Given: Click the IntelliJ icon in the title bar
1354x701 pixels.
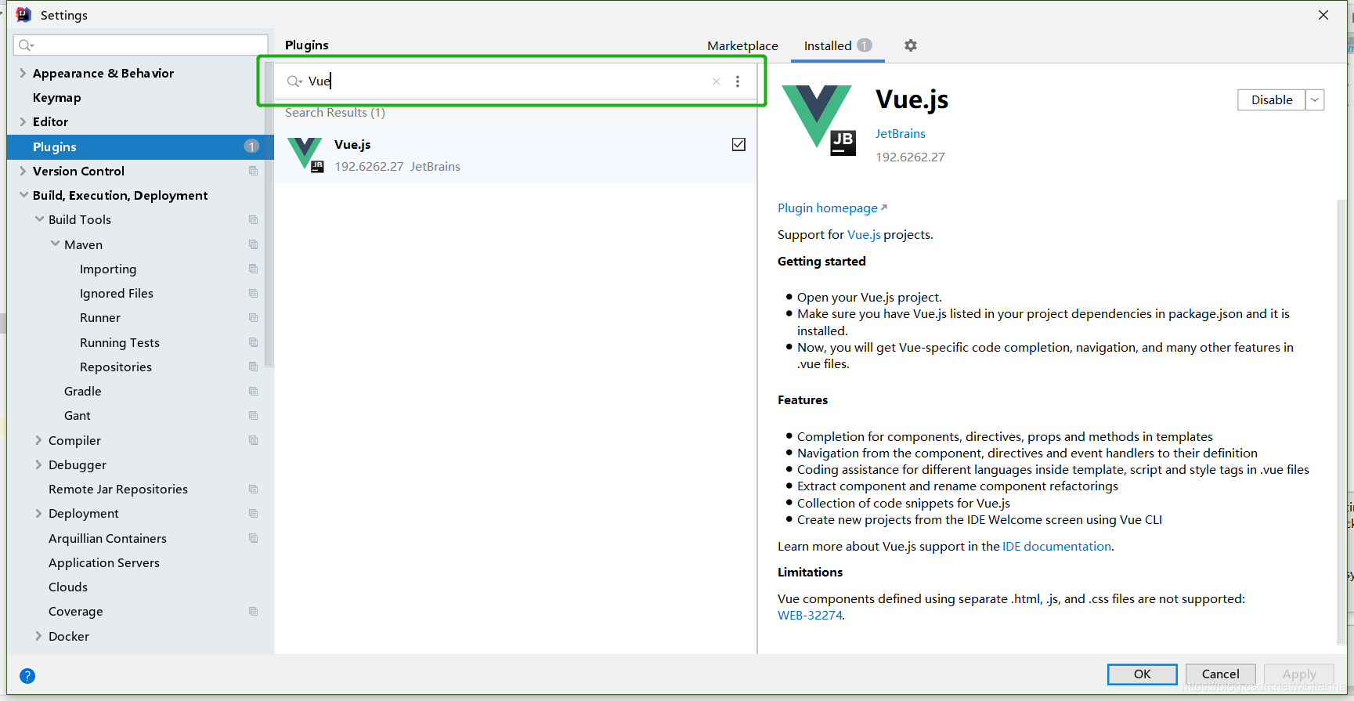Looking at the screenshot, I should pyautogui.click(x=23, y=15).
